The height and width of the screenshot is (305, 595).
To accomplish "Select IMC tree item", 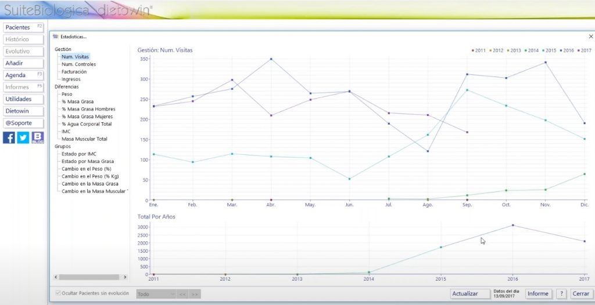I will (x=66, y=132).
